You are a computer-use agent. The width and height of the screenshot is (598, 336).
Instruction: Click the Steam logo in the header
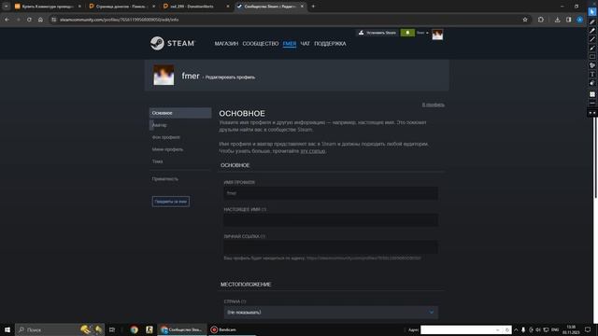click(x=172, y=44)
